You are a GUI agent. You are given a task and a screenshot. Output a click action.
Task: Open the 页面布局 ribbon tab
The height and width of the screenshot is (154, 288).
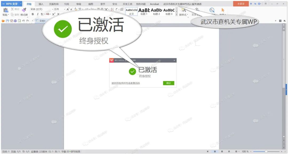click(x=54, y=4)
